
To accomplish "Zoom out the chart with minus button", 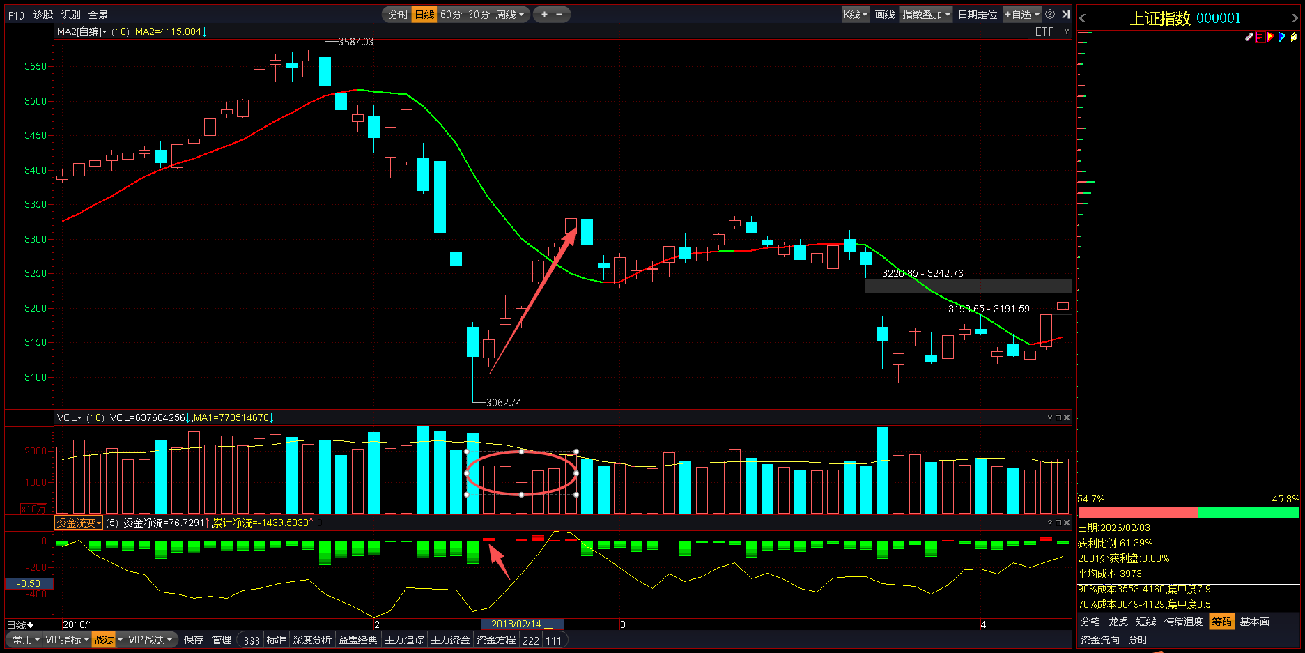I will coord(559,14).
